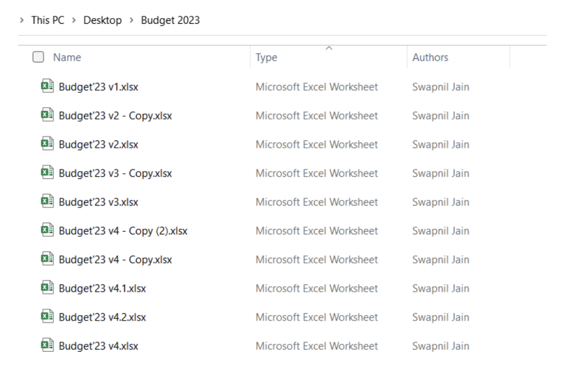Tick the select-all checkbox beside Name
568x374 pixels.
tap(38, 57)
